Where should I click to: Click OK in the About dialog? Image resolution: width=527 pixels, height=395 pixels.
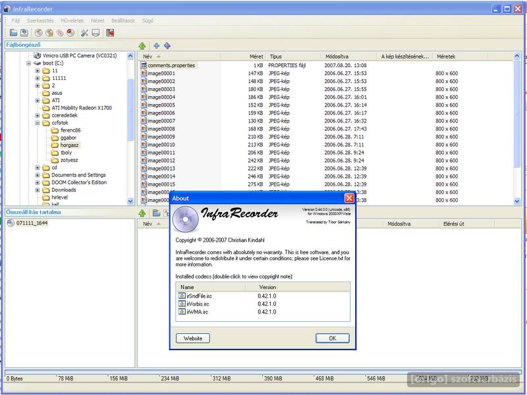(x=333, y=338)
